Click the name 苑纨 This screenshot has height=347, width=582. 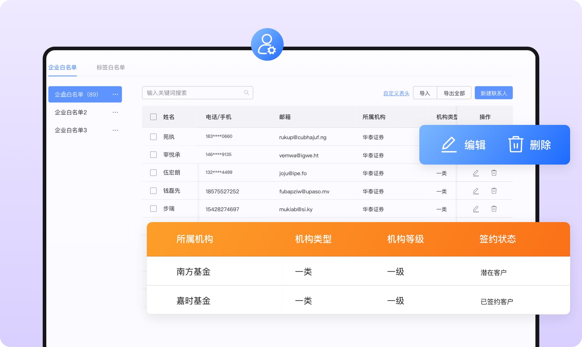tap(169, 137)
